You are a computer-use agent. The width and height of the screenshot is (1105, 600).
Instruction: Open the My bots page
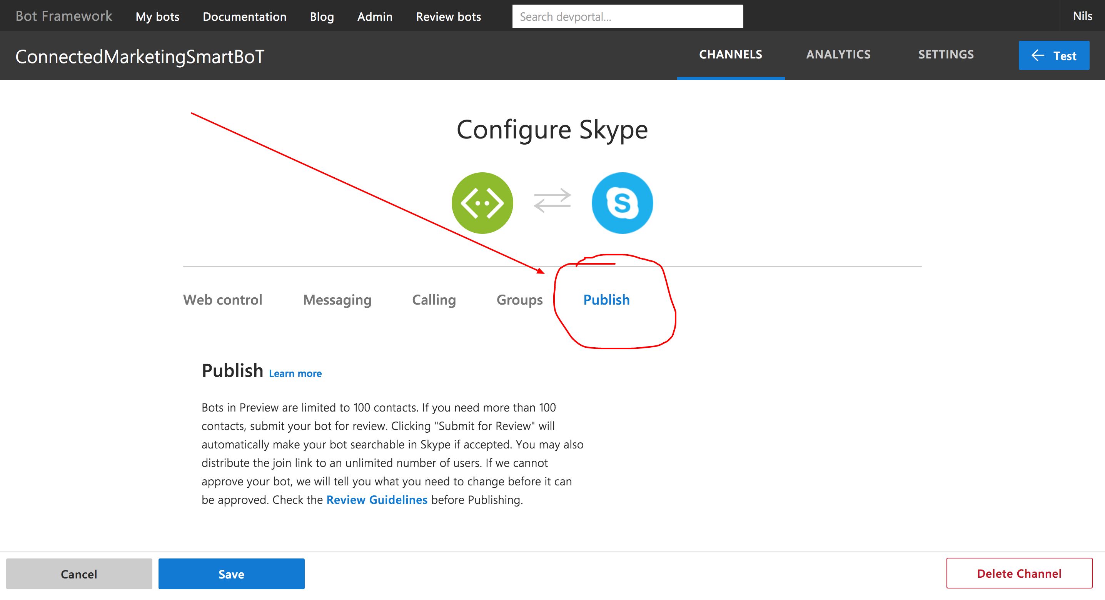[157, 17]
